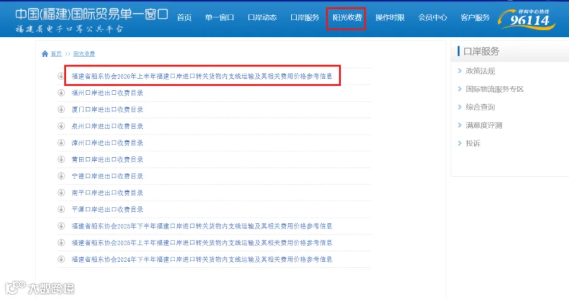
Task: Open the 莆田口岸进出口收费目录 link
Action: 107,159
